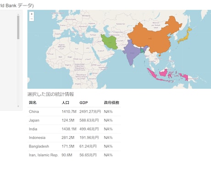
Task: Click Bangladesh population value 171.5M
Action: [68, 147]
